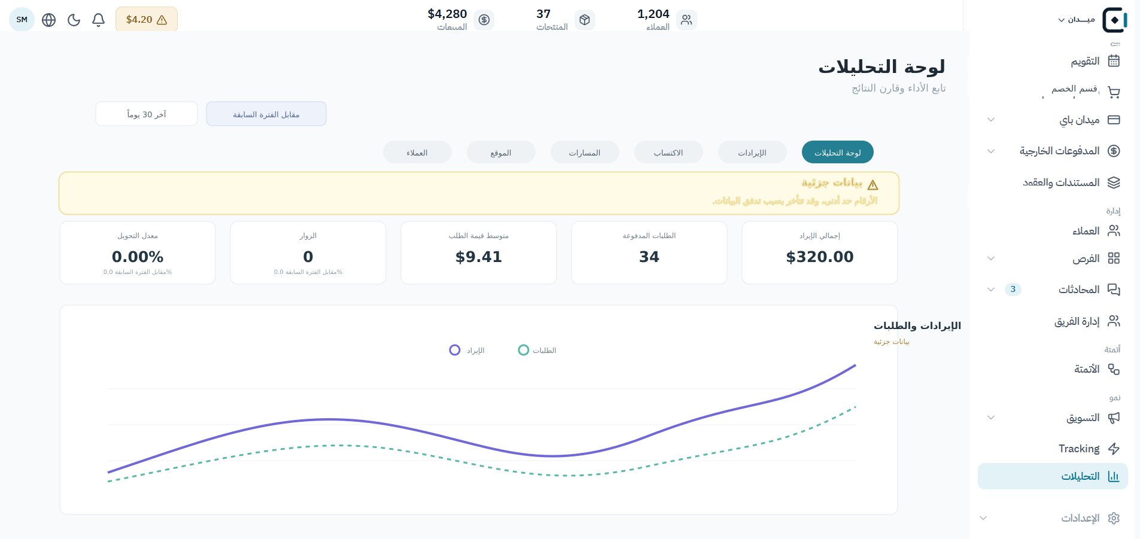
Task: Switch to الموقع tab
Action: pyautogui.click(x=501, y=152)
